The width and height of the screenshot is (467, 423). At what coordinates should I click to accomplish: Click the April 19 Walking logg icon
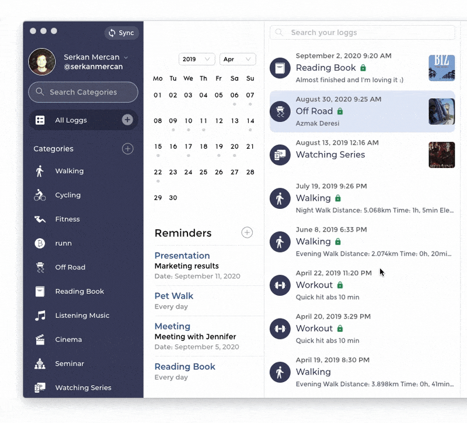pos(280,372)
